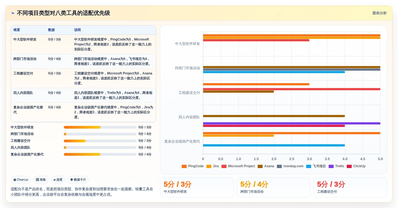The image size is (398, 208).
Task: Click 飞书项目 bar in 复杂企业级国产化替代 group
Action: click(274, 145)
